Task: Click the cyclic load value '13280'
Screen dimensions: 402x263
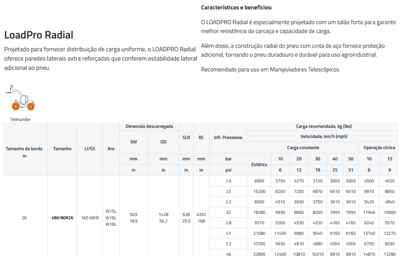Action: (390, 254)
